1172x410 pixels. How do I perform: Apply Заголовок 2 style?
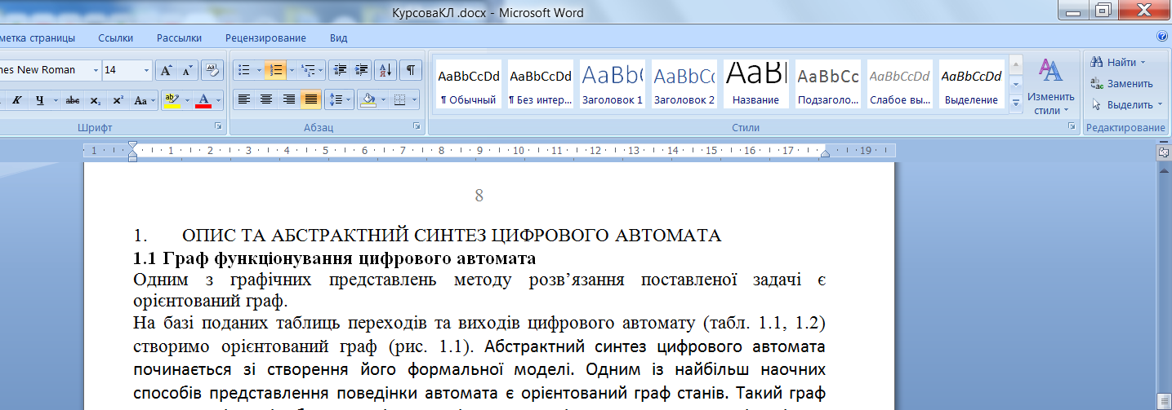[x=684, y=84]
